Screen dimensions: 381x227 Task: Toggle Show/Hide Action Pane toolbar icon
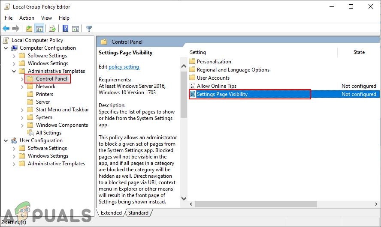(x=76, y=29)
